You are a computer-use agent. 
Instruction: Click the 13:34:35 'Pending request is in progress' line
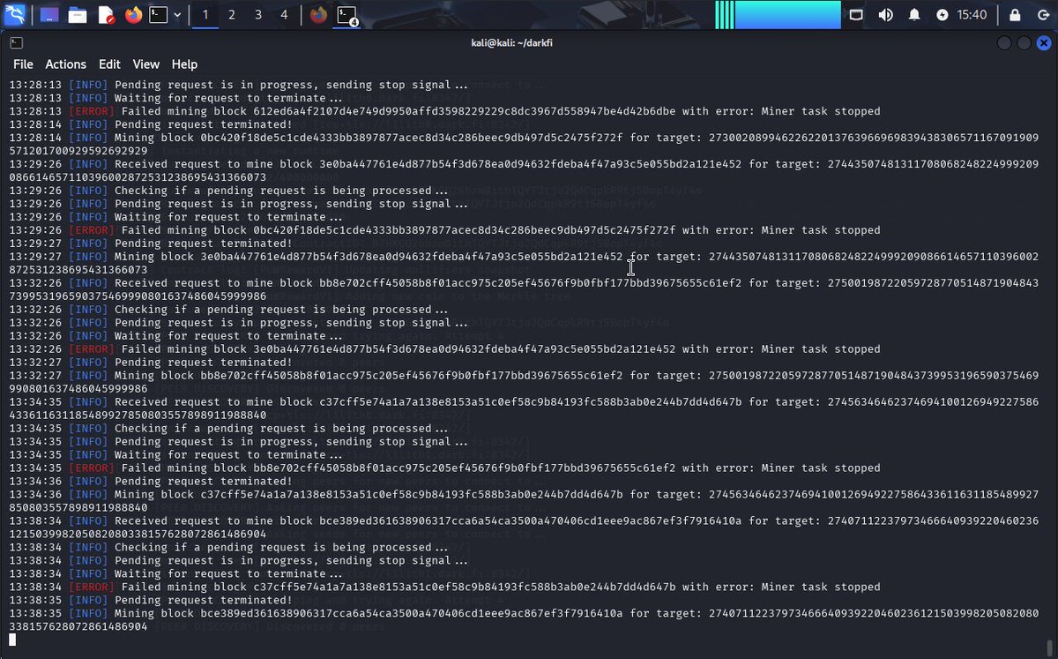[x=239, y=442]
